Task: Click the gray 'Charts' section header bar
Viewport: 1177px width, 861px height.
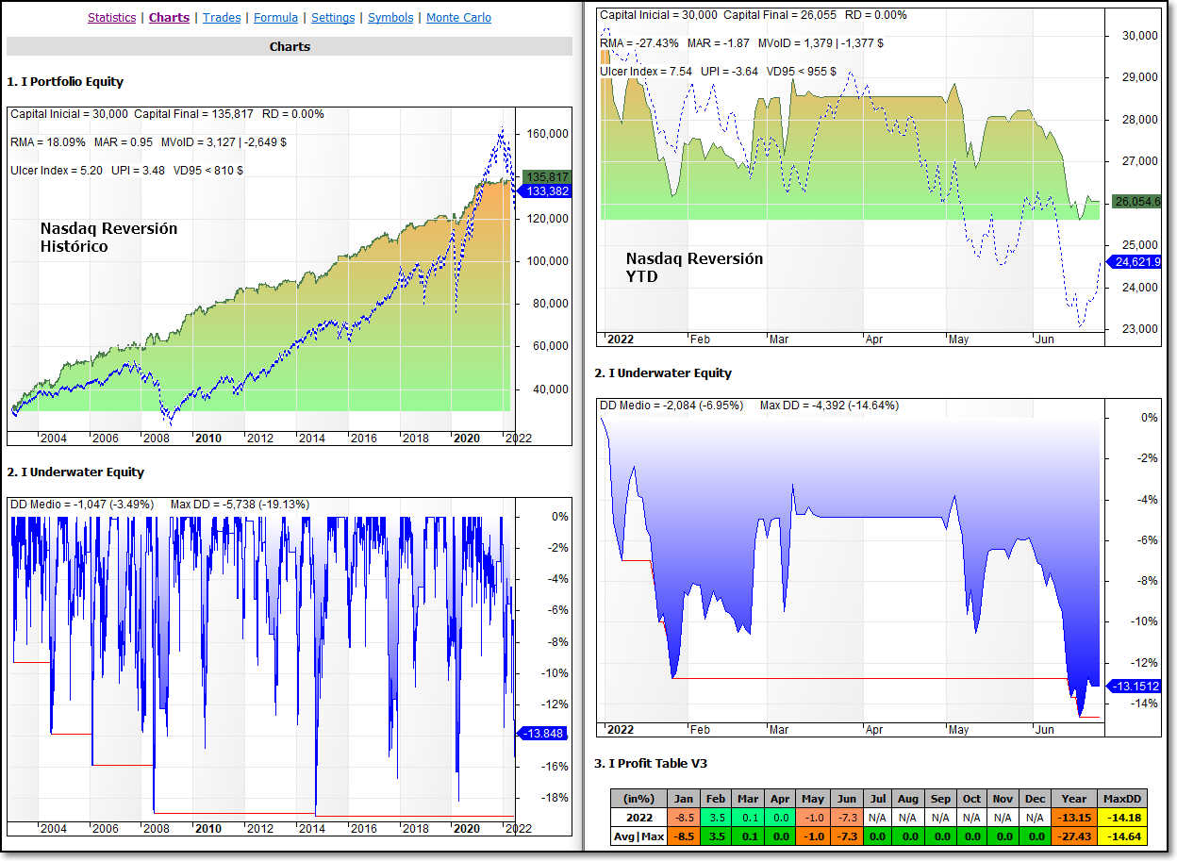Action: [290, 46]
